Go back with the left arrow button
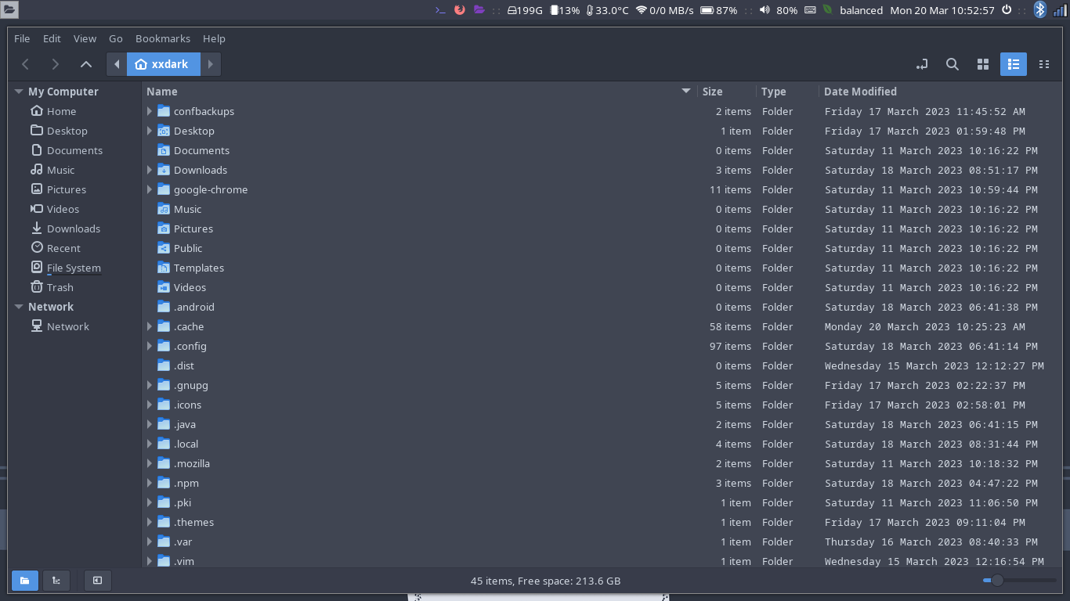The width and height of the screenshot is (1070, 601). pos(26,64)
